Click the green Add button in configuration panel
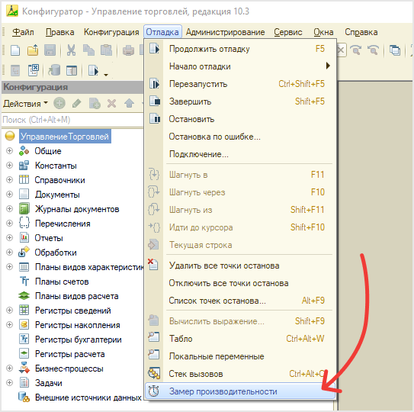This screenshot has width=414, height=412. (x=59, y=103)
